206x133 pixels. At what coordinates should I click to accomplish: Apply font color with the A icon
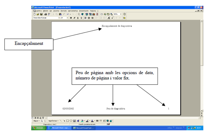pyautogui.click(x=92, y=121)
